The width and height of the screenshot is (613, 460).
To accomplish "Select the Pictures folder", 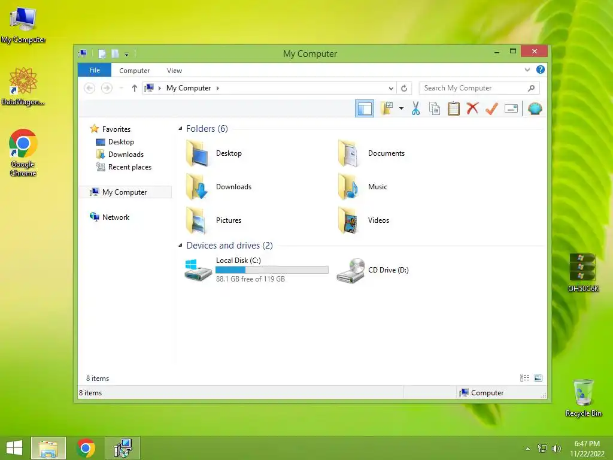I will point(214,220).
